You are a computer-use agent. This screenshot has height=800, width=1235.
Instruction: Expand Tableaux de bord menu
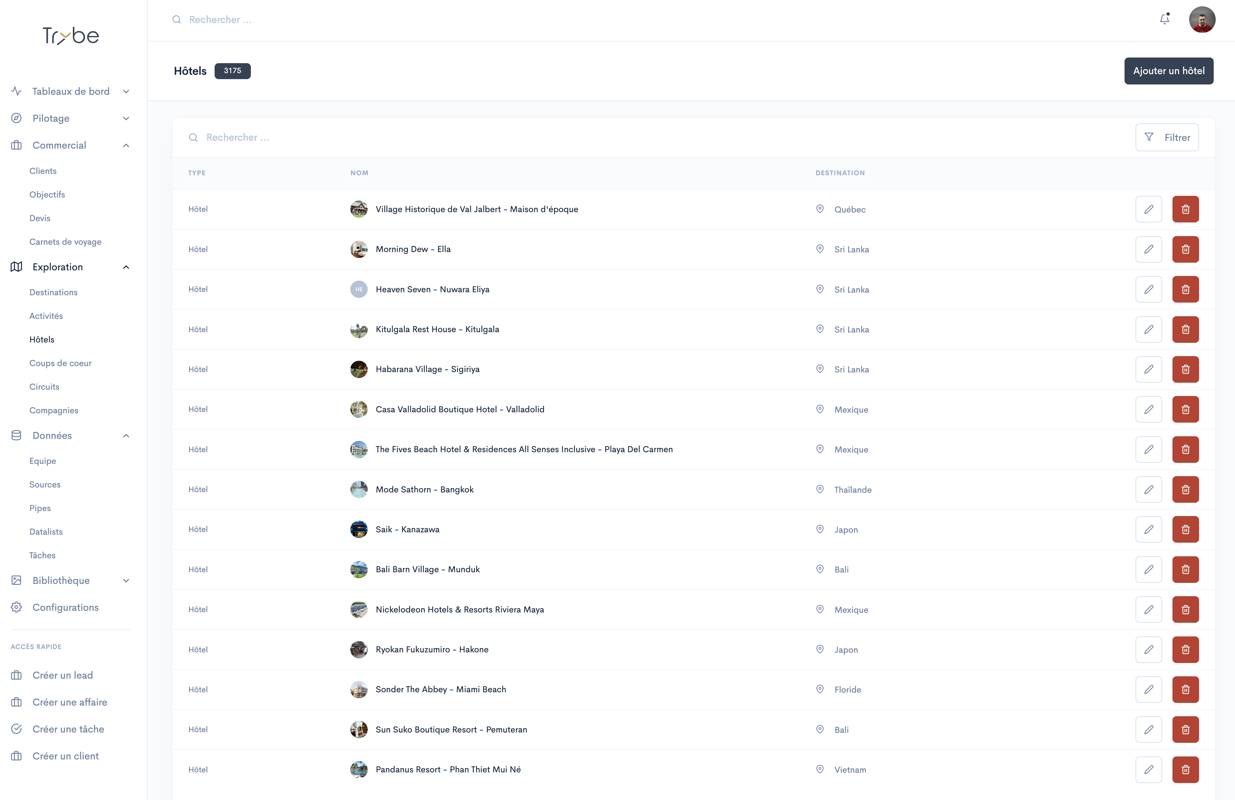pos(71,91)
